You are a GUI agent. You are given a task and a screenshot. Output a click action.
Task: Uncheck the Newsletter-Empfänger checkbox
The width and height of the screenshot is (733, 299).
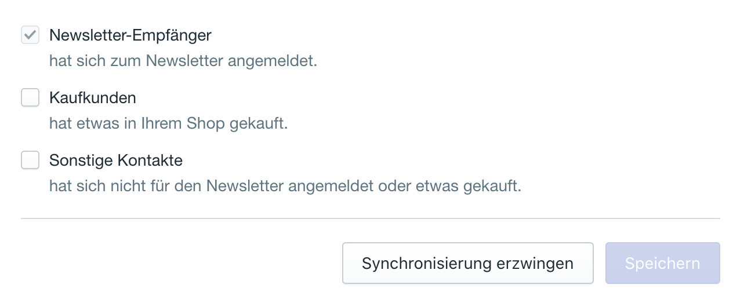click(30, 35)
